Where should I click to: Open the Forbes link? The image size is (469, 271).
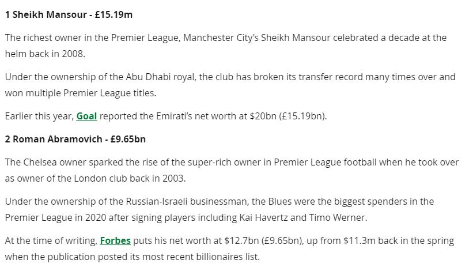click(115, 240)
